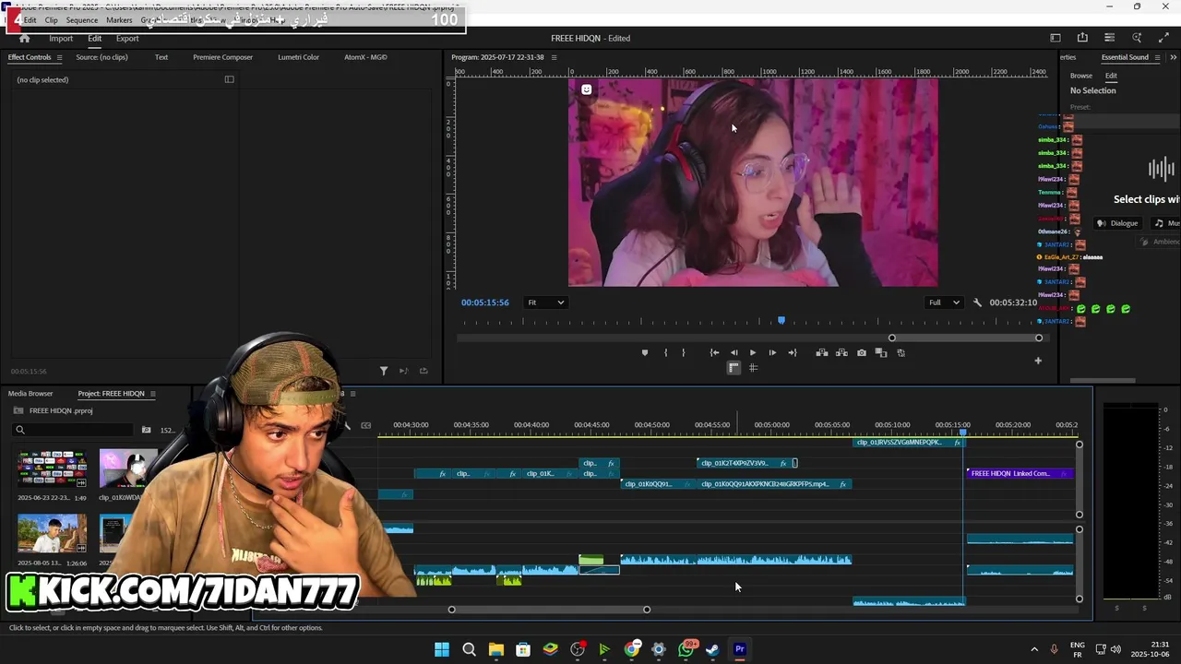The width and height of the screenshot is (1181, 664).
Task: Play the program sequence
Action: 753,352
